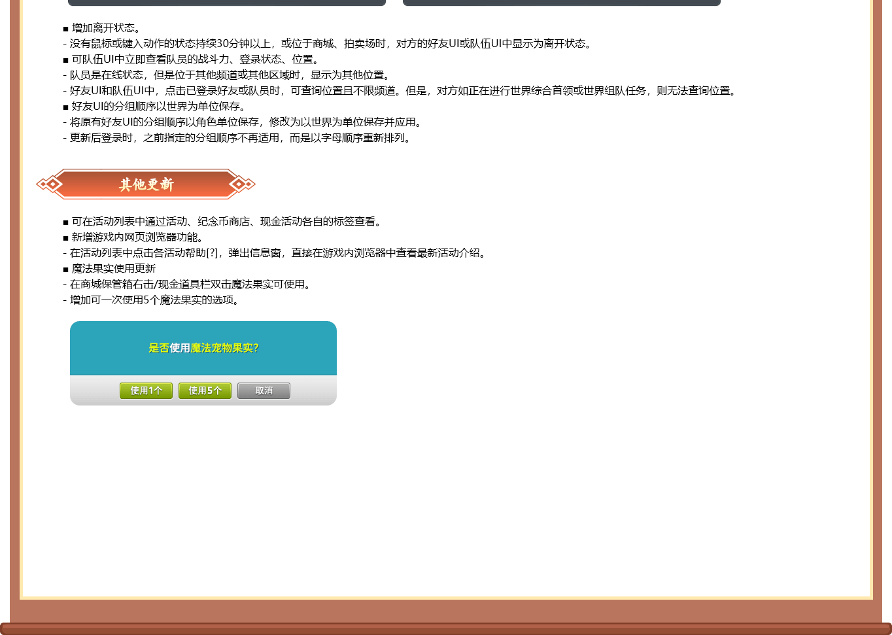
Task: Click the right dark image panel at top
Action: pos(562,3)
